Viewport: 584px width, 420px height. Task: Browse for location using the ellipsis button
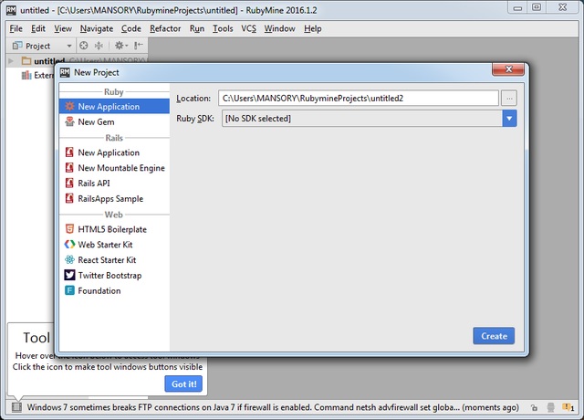[x=509, y=98]
